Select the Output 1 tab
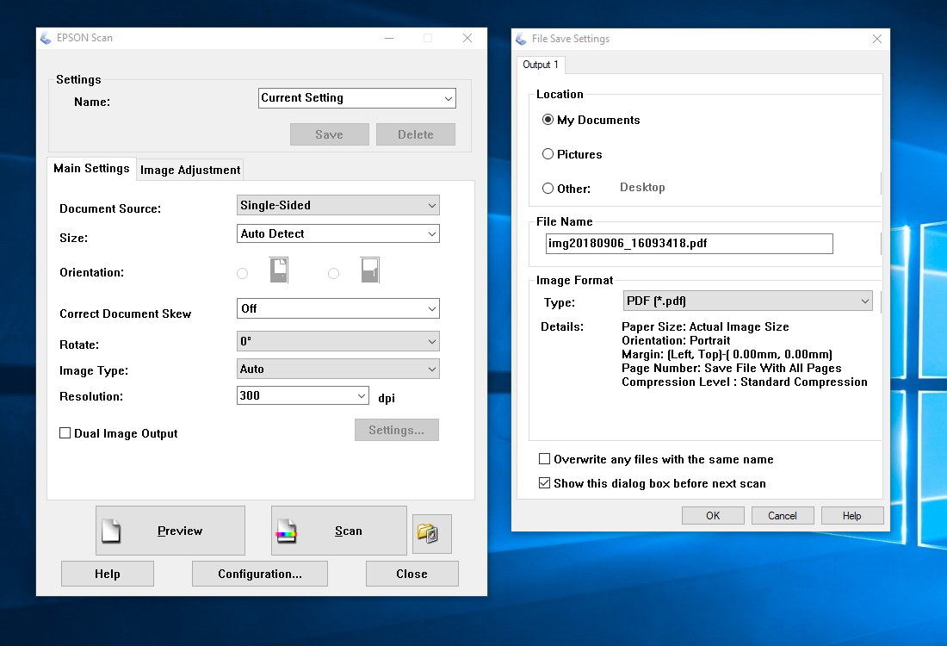This screenshot has width=947, height=646. coord(540,65)
